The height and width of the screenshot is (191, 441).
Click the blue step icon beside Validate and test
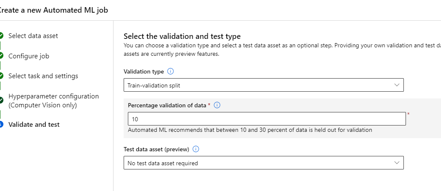tap(2, 124)
